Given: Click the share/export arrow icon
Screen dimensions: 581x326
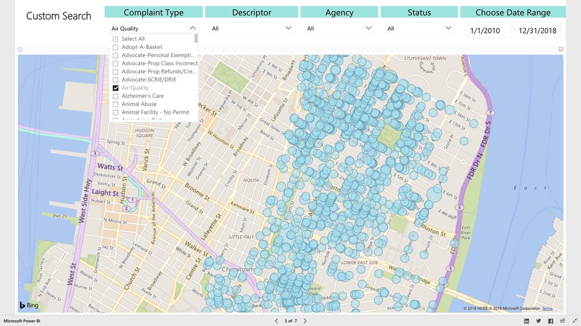Looking at the screenshot, I should tap(563, 321).
